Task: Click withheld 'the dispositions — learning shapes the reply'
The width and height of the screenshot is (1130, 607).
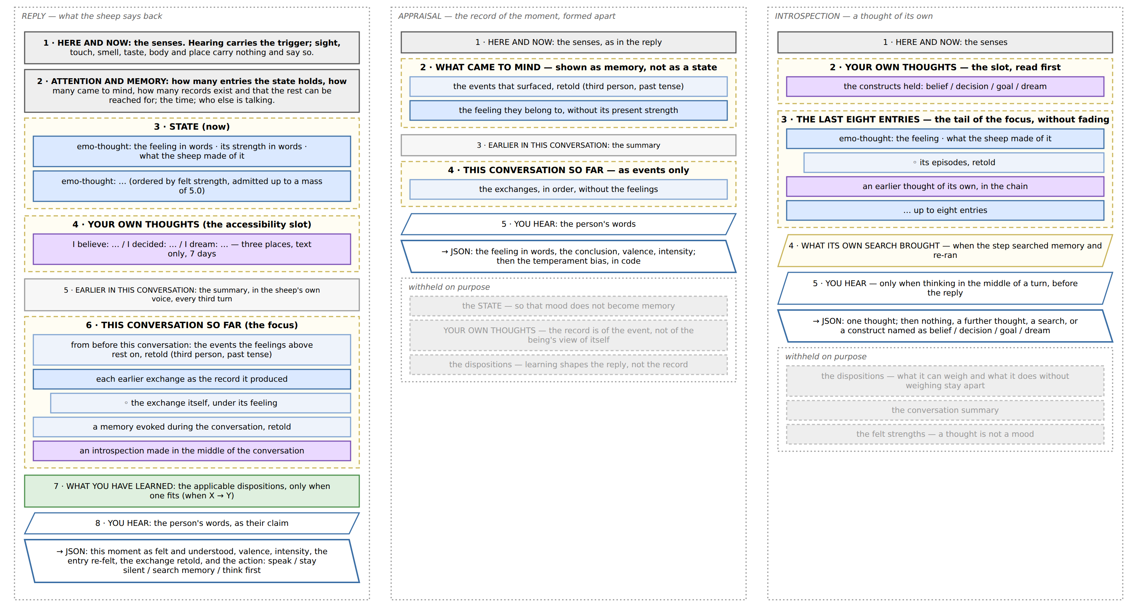Action: click(568, 364)
